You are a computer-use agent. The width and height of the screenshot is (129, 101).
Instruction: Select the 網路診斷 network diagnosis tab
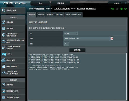click(32, 15)
